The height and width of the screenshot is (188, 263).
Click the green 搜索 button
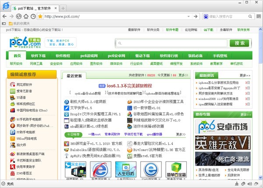[x=239, y=43]
